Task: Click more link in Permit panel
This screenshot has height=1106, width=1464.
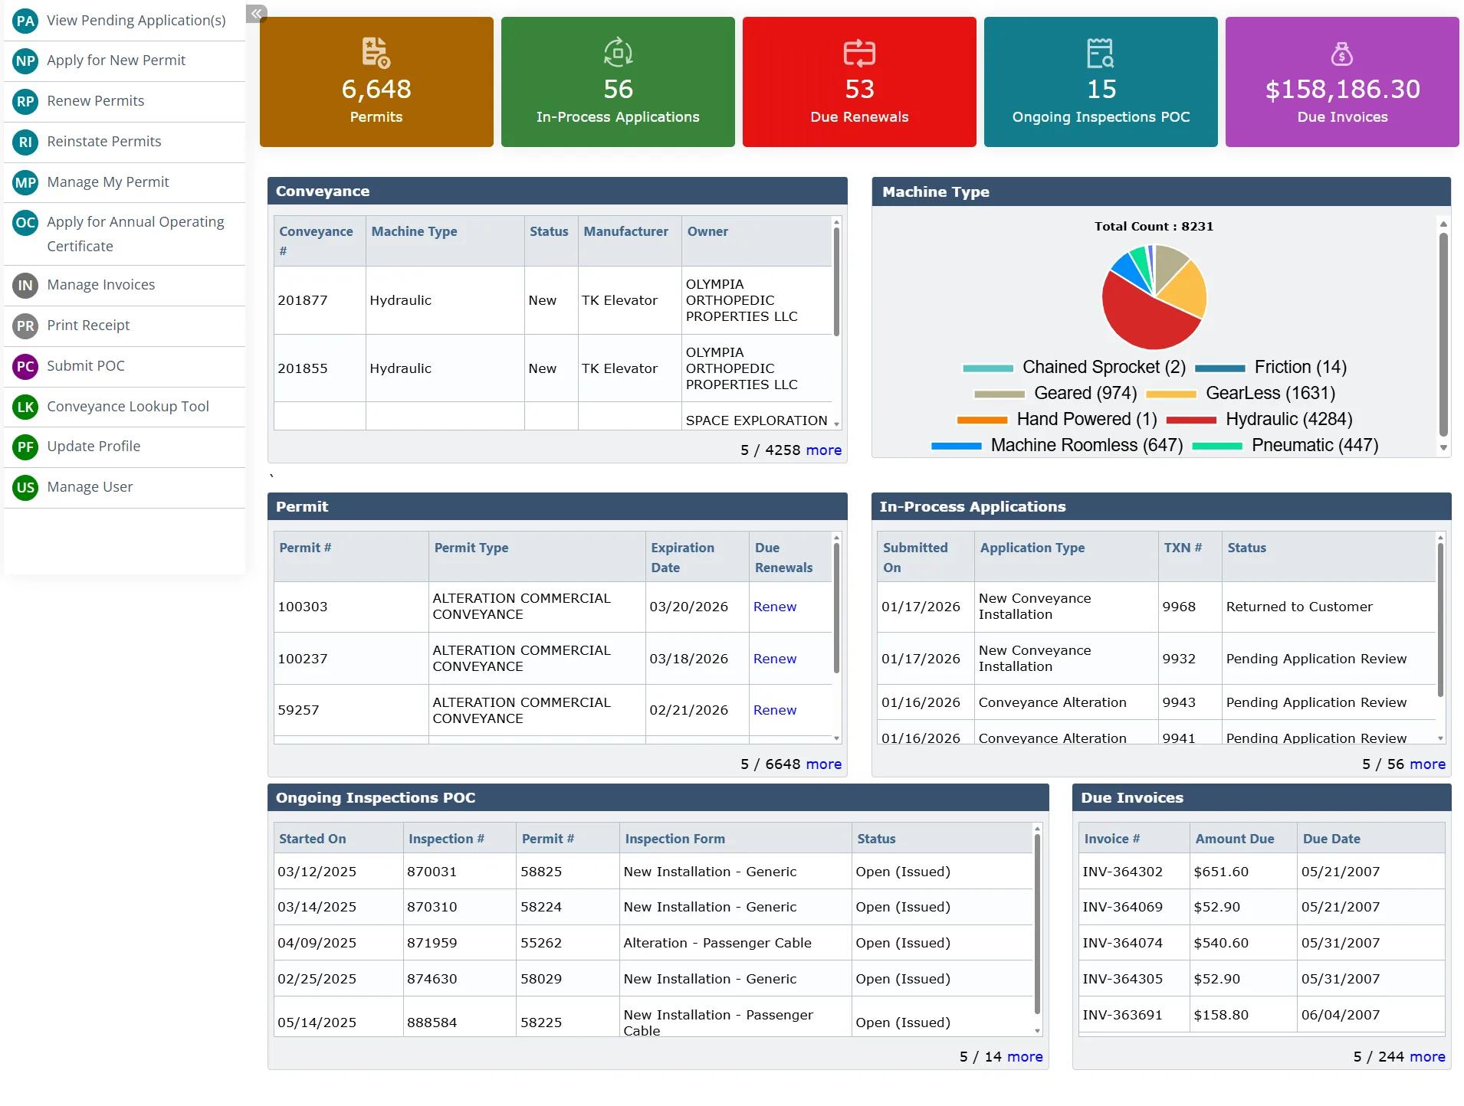Action: point(823,764)
